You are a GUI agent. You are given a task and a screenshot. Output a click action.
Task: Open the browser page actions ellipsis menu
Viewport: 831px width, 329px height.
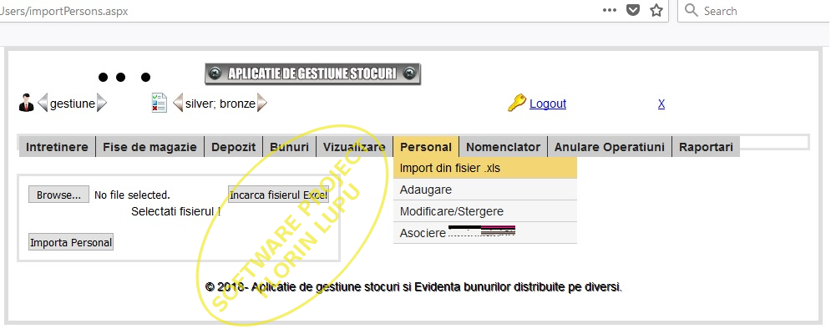coord(610,10)
